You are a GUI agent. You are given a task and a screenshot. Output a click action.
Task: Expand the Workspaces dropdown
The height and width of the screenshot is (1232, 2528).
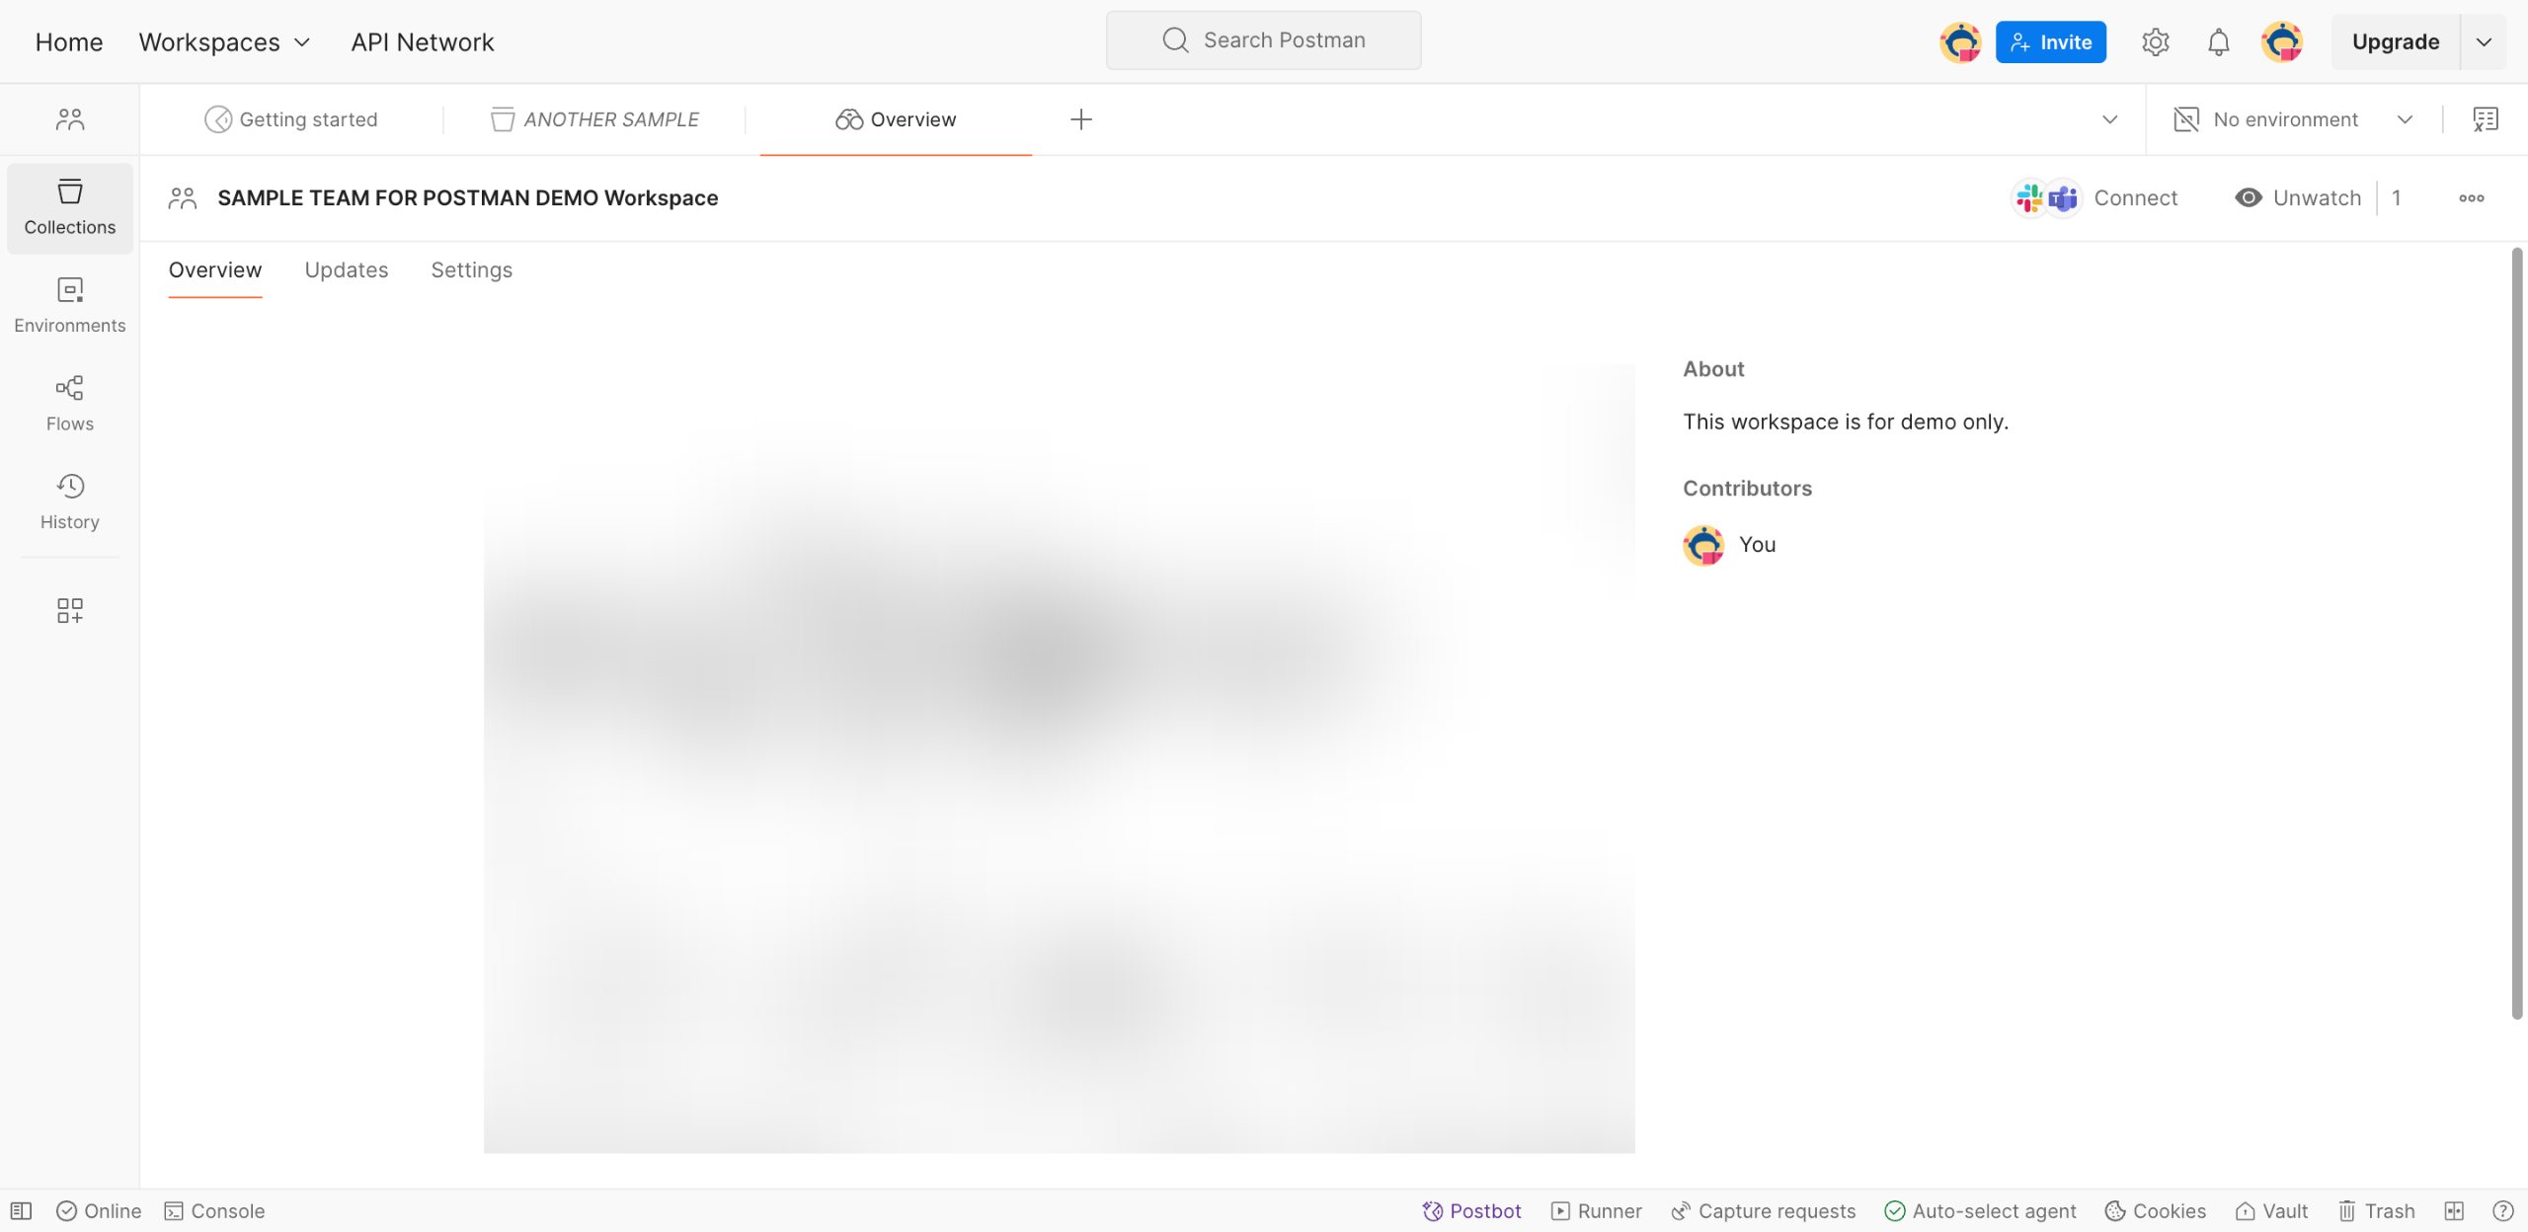(224, 41)
